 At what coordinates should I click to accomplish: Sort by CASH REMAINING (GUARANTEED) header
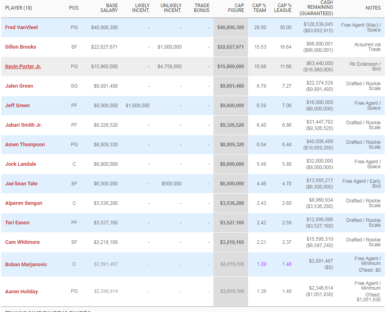click(316, 8)
